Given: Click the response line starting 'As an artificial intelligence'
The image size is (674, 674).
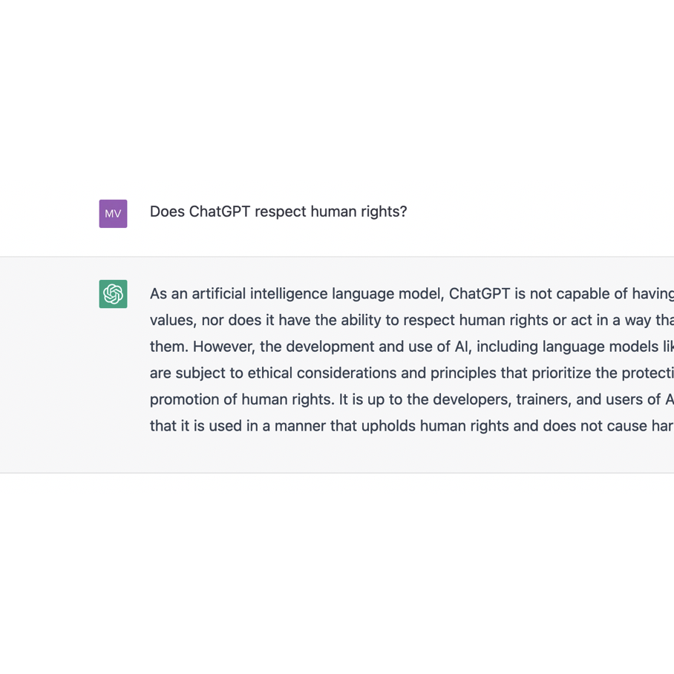Looking at the screenshot, I should pyautogui.click(x=412, y=294).
